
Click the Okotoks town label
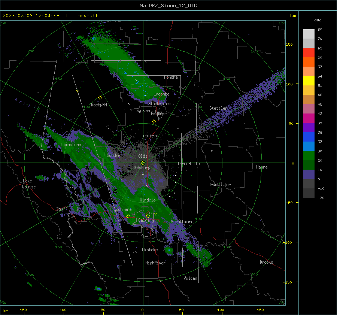(150, 250)
